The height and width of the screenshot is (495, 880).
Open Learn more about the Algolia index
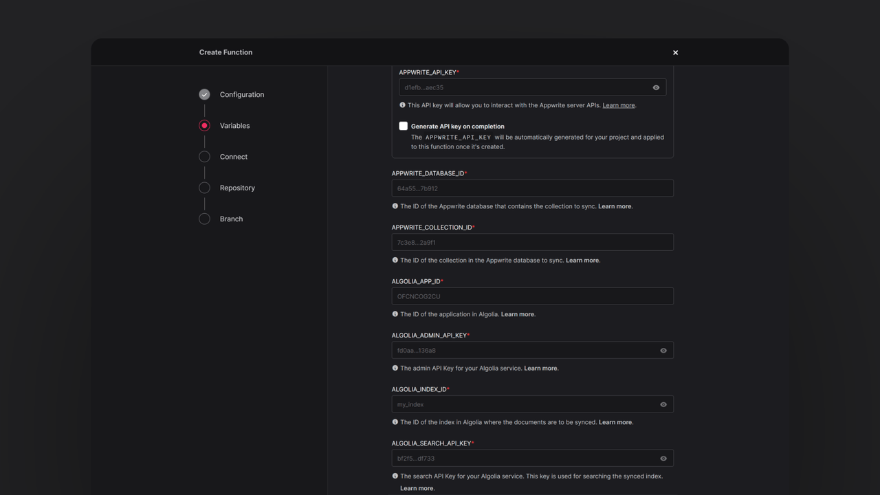615,422
